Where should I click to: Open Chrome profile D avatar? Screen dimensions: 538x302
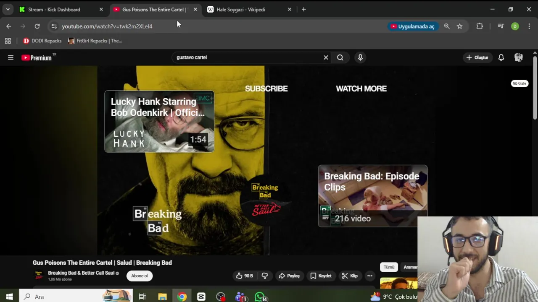click(515, 26)
